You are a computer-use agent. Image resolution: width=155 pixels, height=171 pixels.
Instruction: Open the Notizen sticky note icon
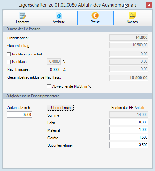[x=132, y=15]
